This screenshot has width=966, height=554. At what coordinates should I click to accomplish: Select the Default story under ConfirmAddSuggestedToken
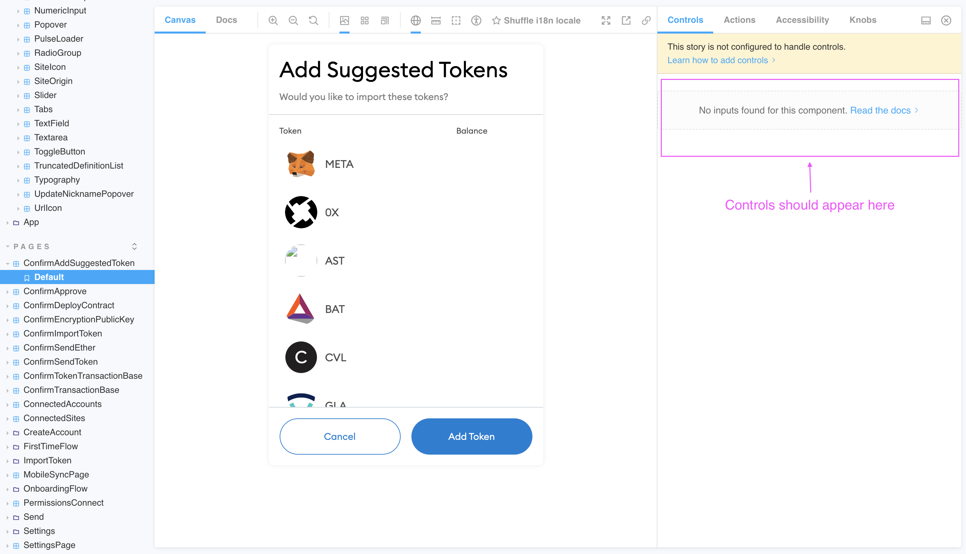click(49, 277)
